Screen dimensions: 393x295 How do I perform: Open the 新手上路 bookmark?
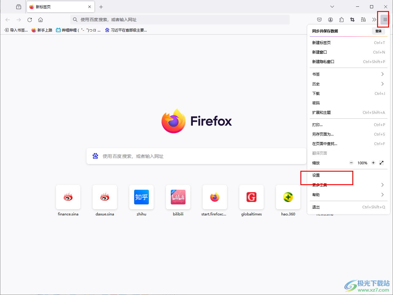point(42,30)
